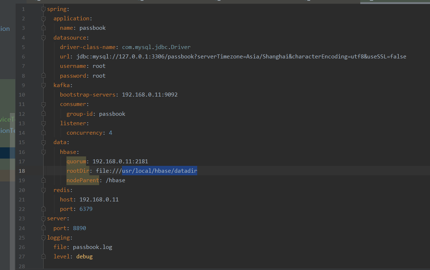Click the 'password' key
Screen dimensions: 430x270
(73, 75)
